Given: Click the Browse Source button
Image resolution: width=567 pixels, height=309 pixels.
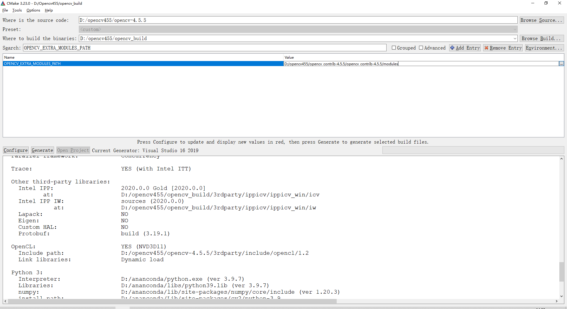Looking at the screenshot, I should pos(542,20).
